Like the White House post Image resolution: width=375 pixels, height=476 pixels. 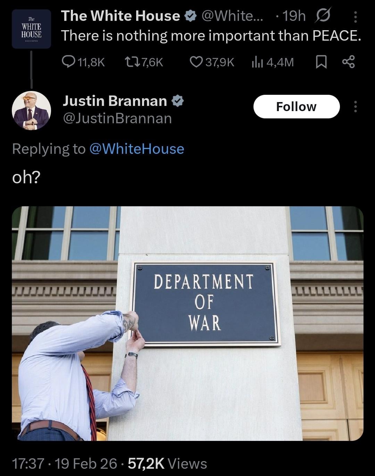pos(212,62)
